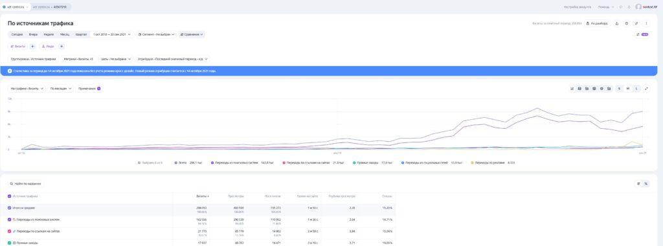
Task: Select the Месяц period tab
Action: (65, 35)
